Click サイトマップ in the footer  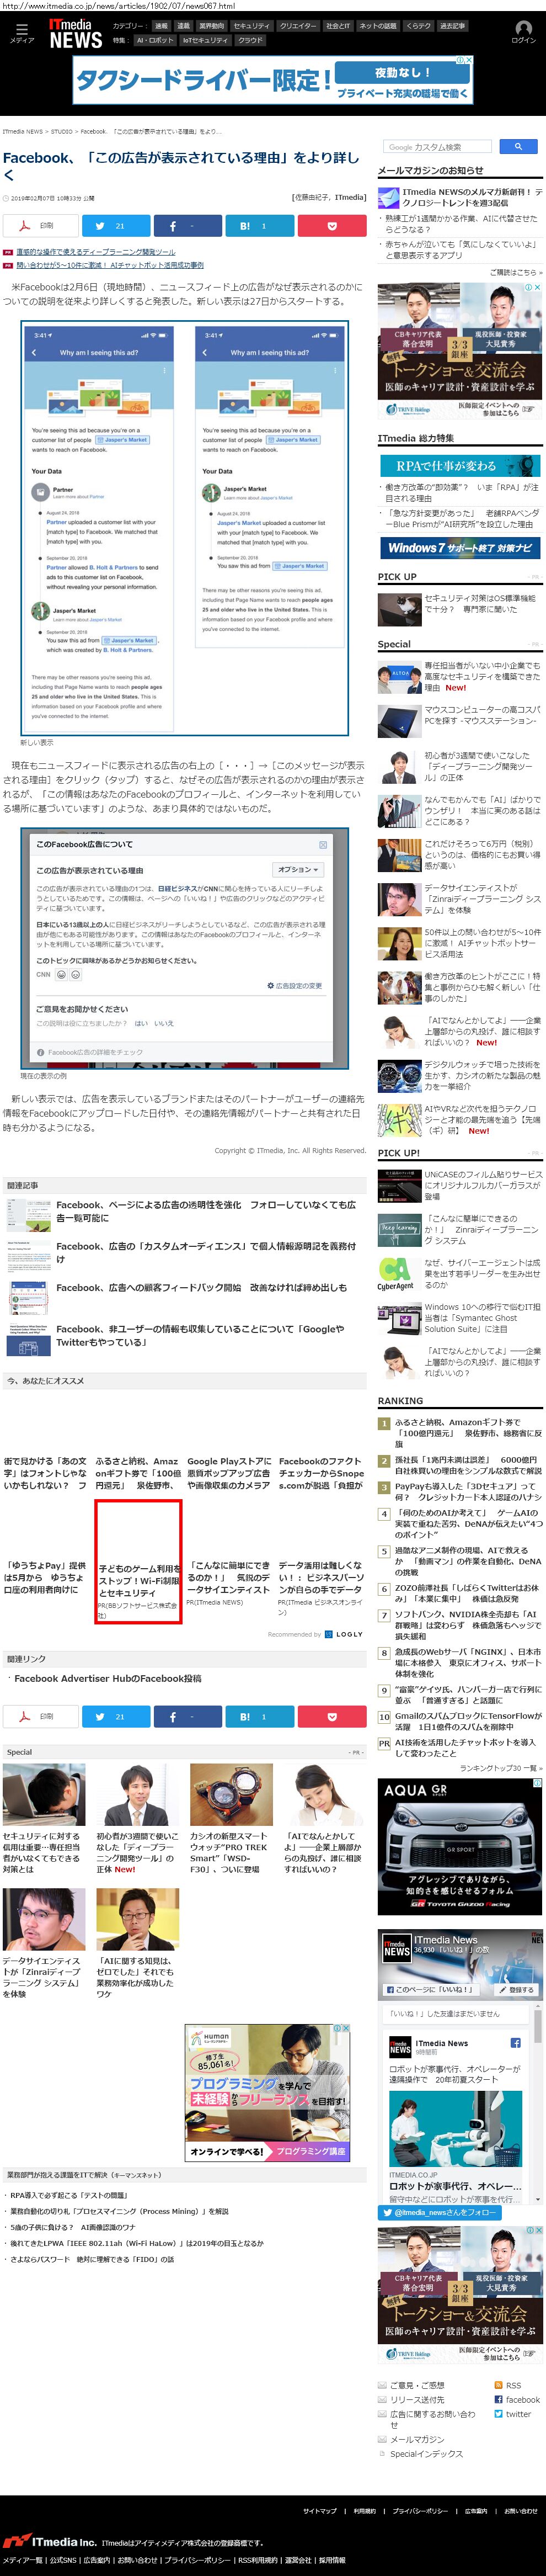[320, 2510]
